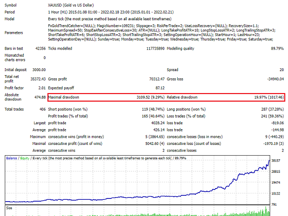Select the XAUUSD (Gold vs US Dollar) symbol text
Image resolution: width=288 pixels, height=216 pixels.
pyautogui.click(x=71, y=5)
